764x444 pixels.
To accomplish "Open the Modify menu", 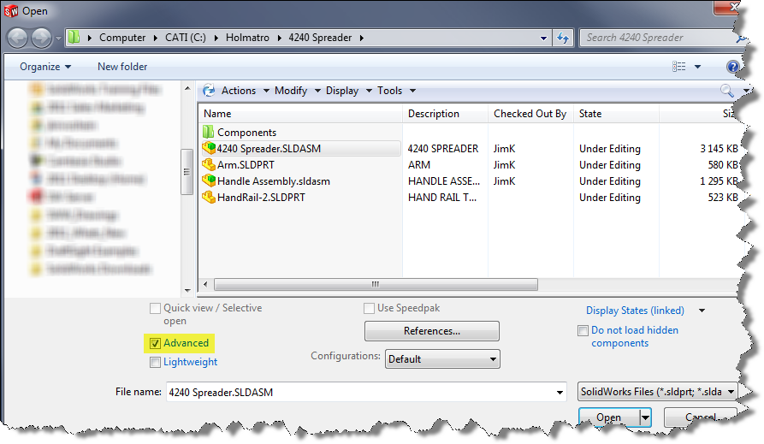I will pyautogui.click(x=291, y=91).
